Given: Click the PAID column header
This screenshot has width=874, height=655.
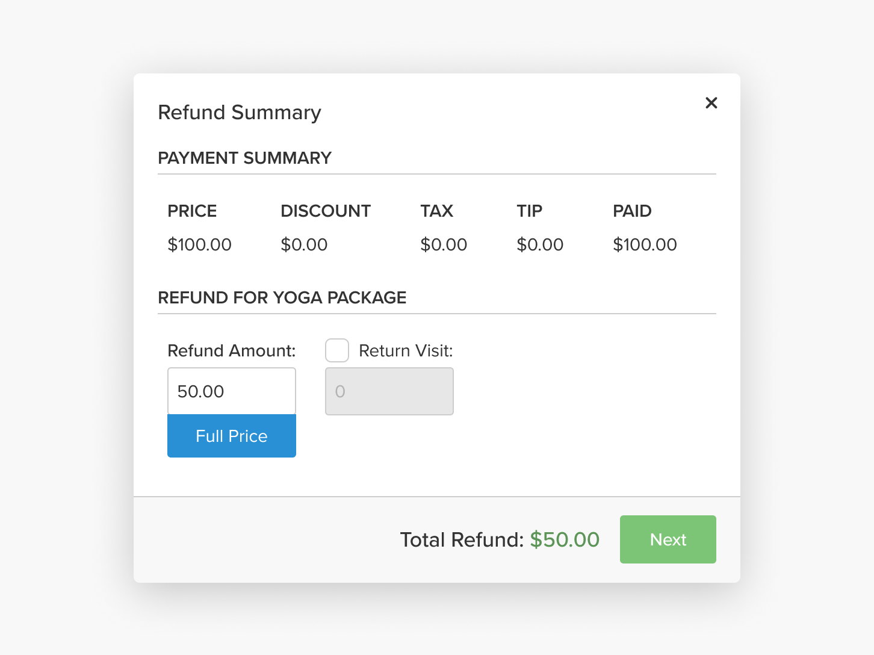Looking at the screenshot, I should point(632,211).
